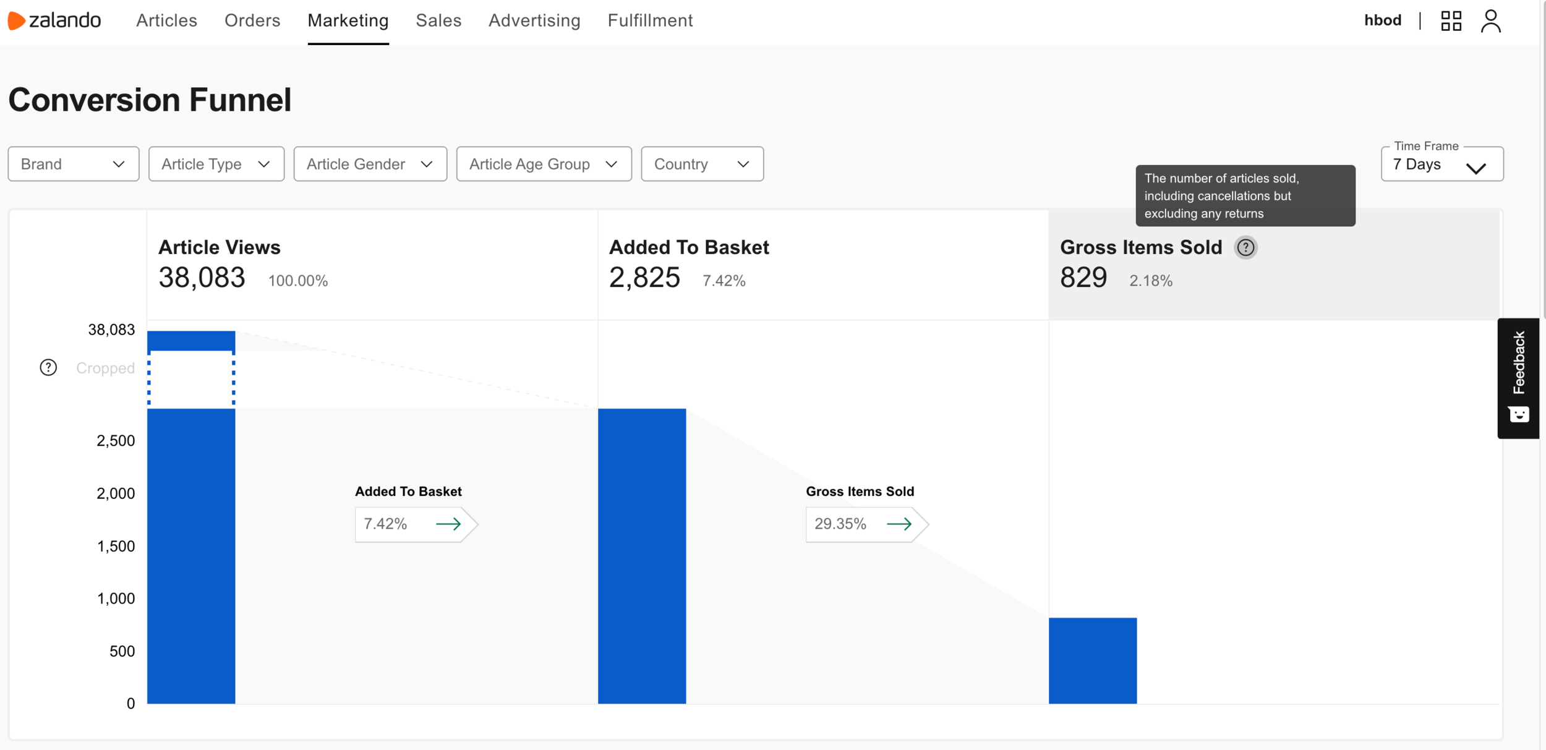The image size is (1546, 750).
Task: Expand the Article Gender filter
Action: click(x=370, y=164)
